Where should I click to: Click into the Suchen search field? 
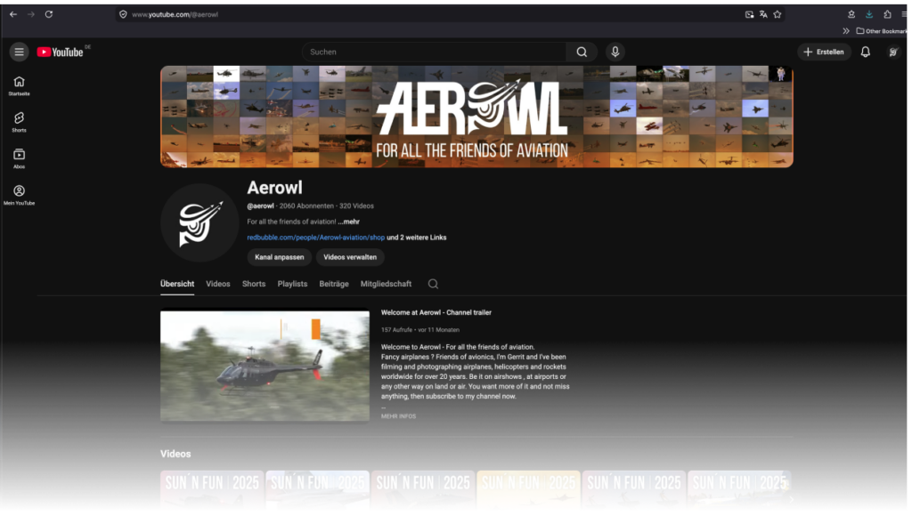pos(434,52)
